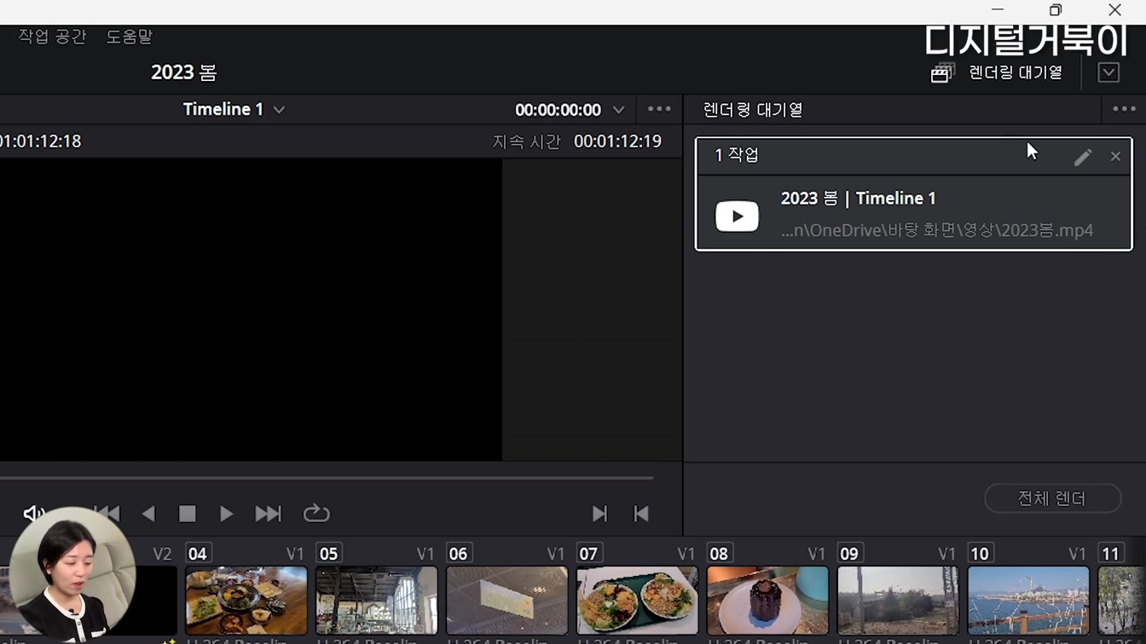Screen dimensions: 1146x644
Task: Select clip 08 chocolate cake thumbnail
Action: click(768, 601)
